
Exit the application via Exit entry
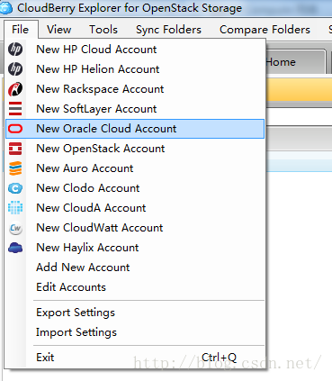point(135,358)
